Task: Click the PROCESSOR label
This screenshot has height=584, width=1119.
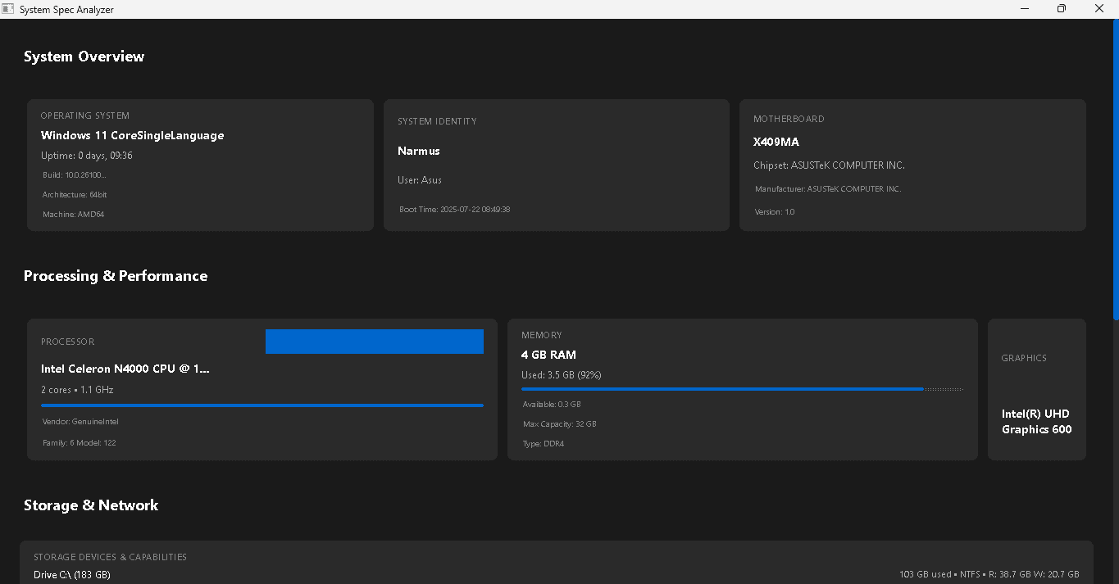Action: click(x=67, y=342)
